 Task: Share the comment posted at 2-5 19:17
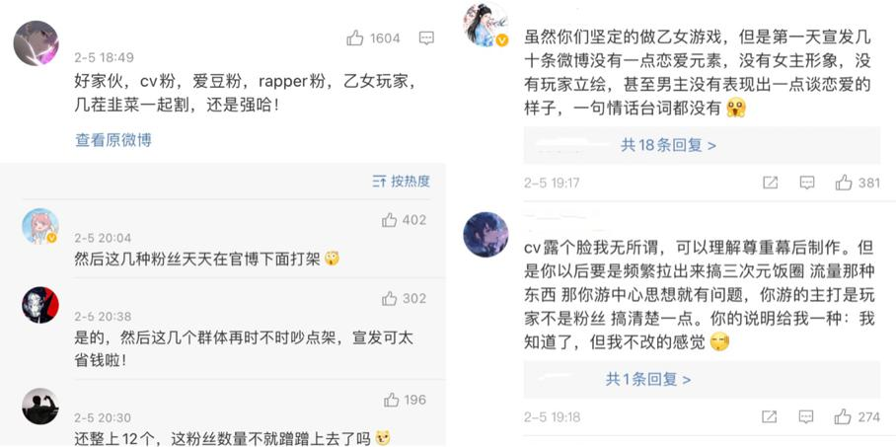click(771, 183)
